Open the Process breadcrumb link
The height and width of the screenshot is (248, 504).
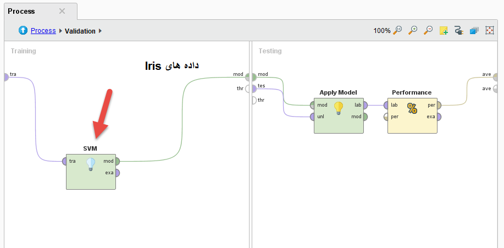[x=43, y=31]
